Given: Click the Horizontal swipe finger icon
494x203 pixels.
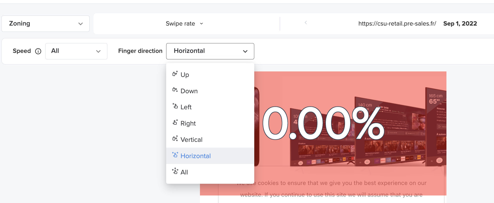Looking at the screenshot, I should coord(175,155).
